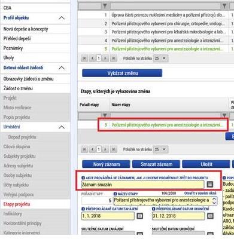Go to next page in the changed stages pager

(105, 149)
